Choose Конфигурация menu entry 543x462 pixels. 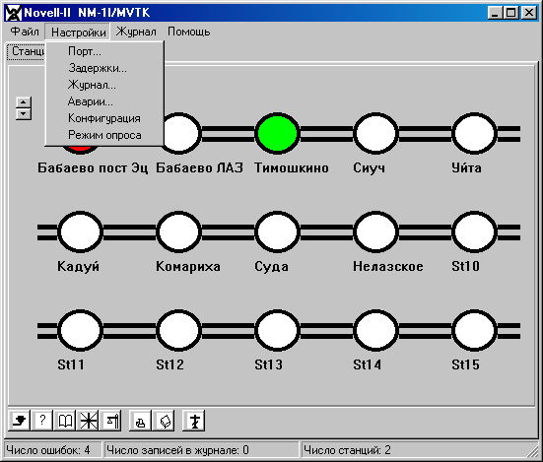104,118
